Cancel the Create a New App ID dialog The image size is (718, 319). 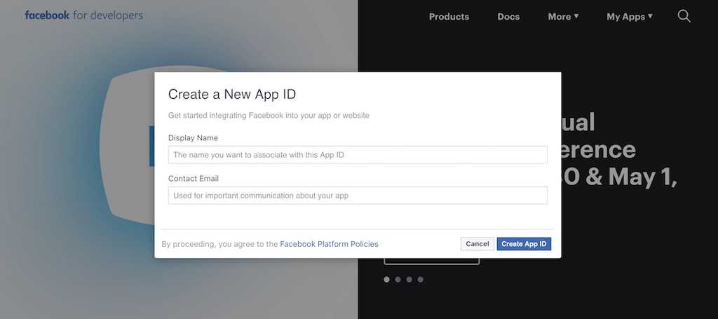click(477, 244)
